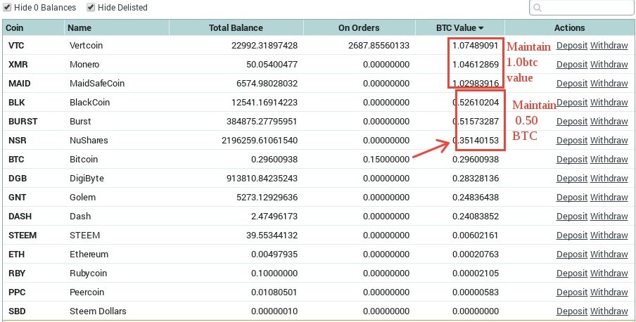Click Peercoin balance 0.01080501
The height and width of the screenshot is (322, 636).
274,292
